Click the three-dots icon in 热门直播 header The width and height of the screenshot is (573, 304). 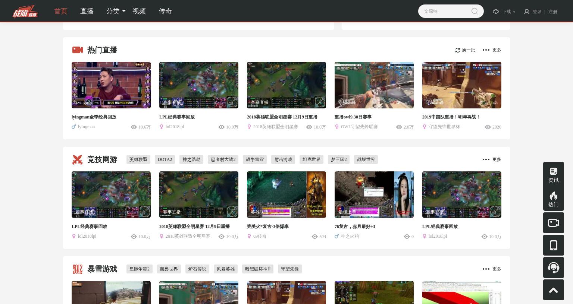pos(486,50)
